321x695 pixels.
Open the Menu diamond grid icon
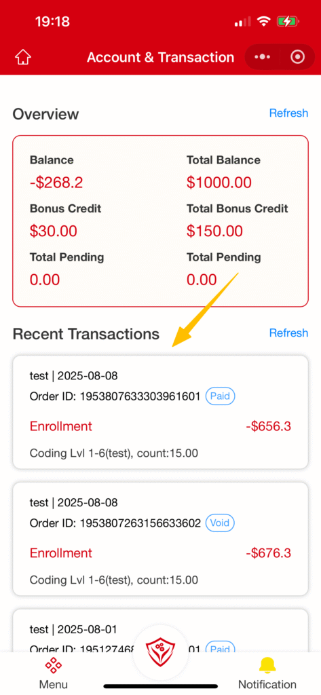[x=53, y=665]
